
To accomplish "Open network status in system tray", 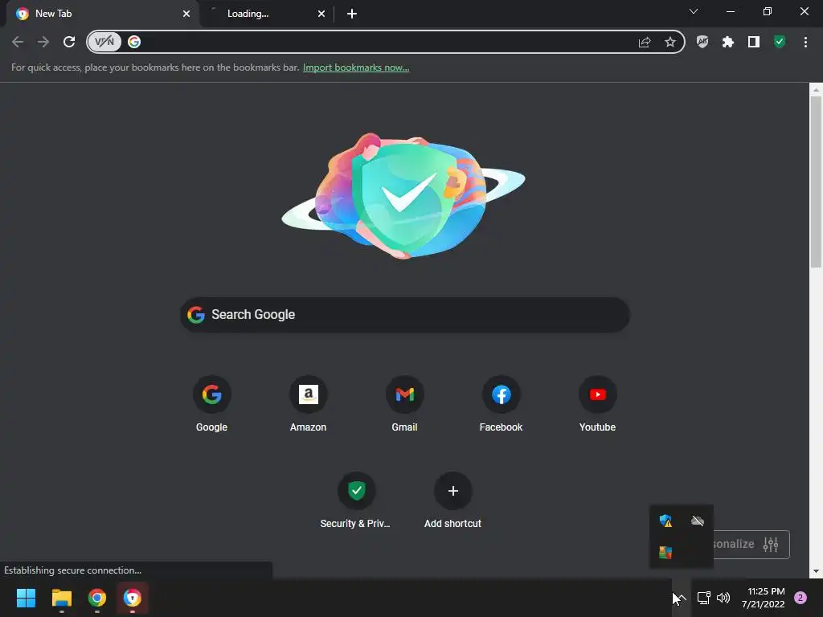I will point(703,598).
